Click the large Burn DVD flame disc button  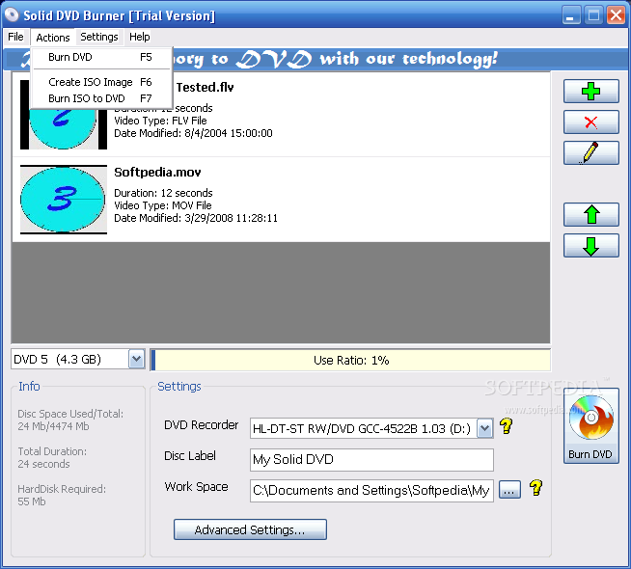click(590, 426)
